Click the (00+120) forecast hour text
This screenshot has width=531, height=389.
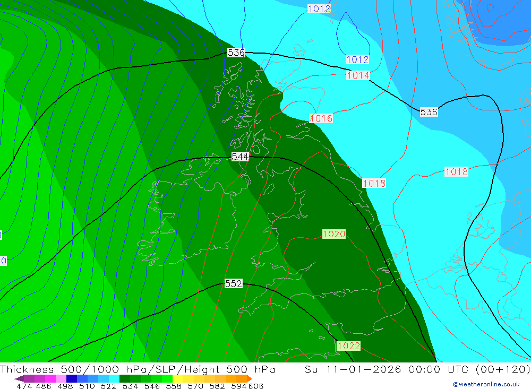point(502,369)
